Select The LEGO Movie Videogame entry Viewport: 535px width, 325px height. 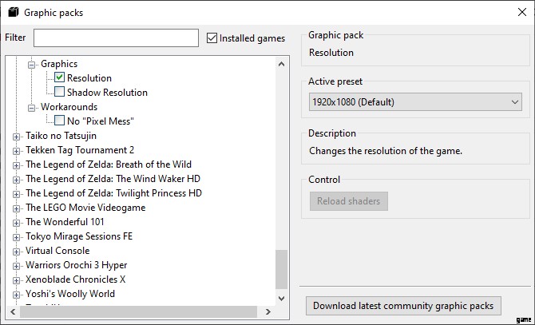click(85, 208)
